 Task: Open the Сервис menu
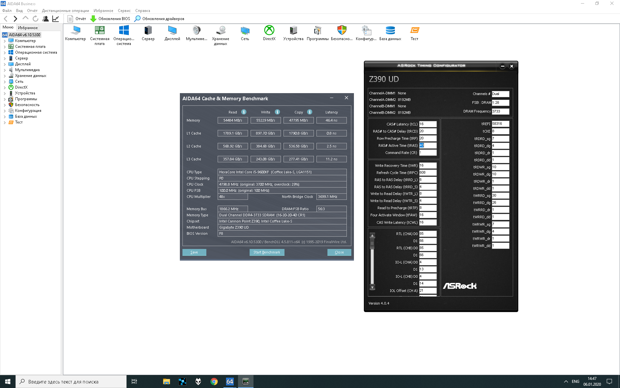(124, 11)
